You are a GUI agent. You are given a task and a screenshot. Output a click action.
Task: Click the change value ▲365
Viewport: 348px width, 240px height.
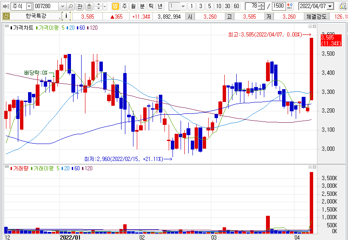[116, 17]
